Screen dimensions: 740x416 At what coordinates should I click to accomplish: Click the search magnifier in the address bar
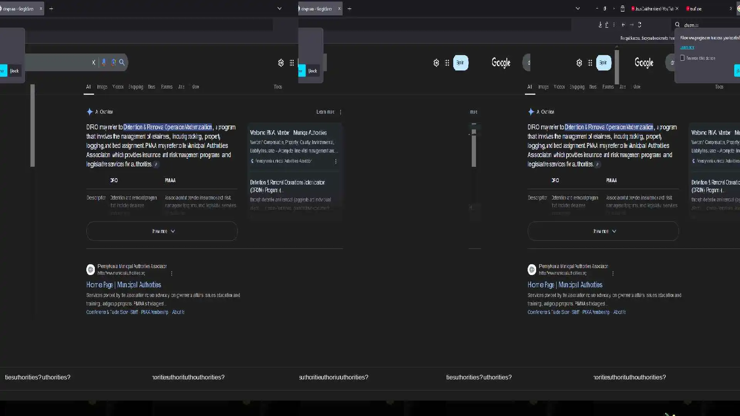pyautogui.click(x=677, y=25)
